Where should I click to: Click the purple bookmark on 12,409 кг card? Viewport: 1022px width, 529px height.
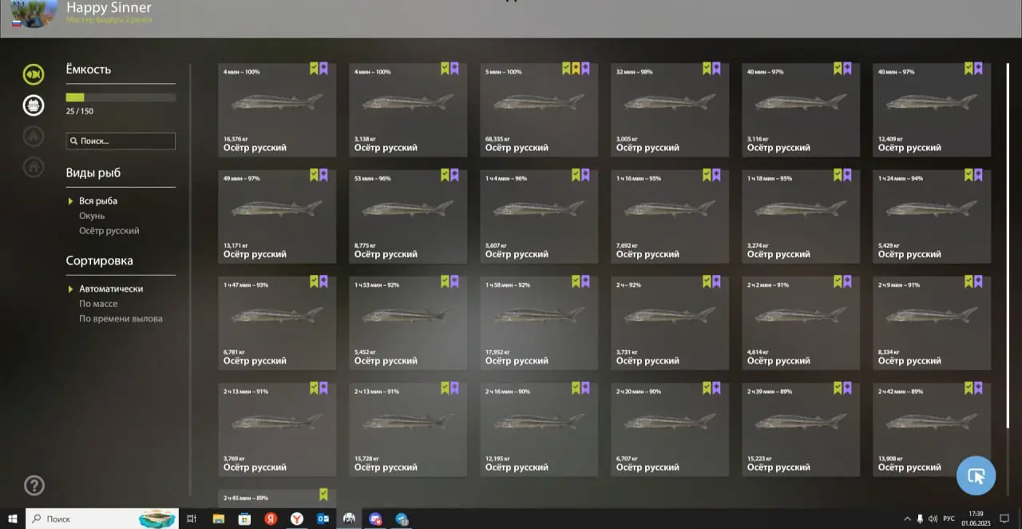[x=978, y=69]
